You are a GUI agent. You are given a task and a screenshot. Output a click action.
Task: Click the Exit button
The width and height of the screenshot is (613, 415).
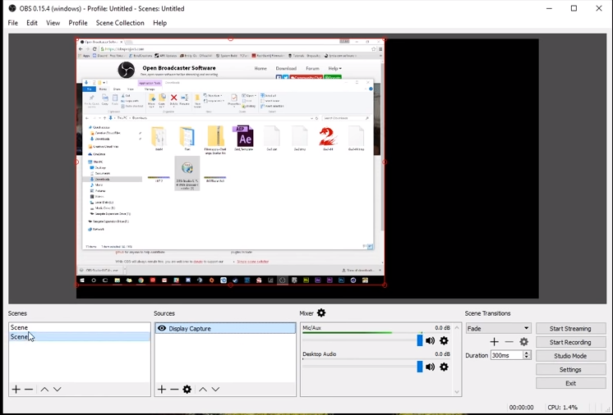pos(570,383)
